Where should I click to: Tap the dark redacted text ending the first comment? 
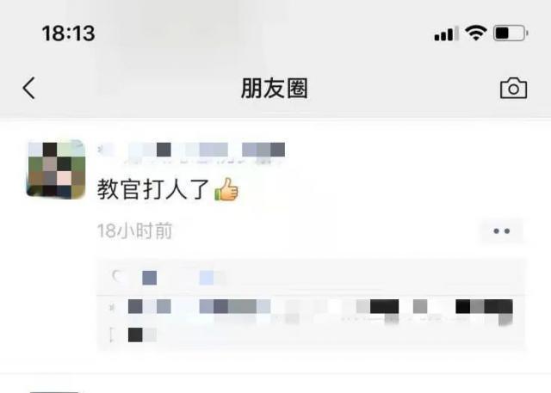pos(484,307)
